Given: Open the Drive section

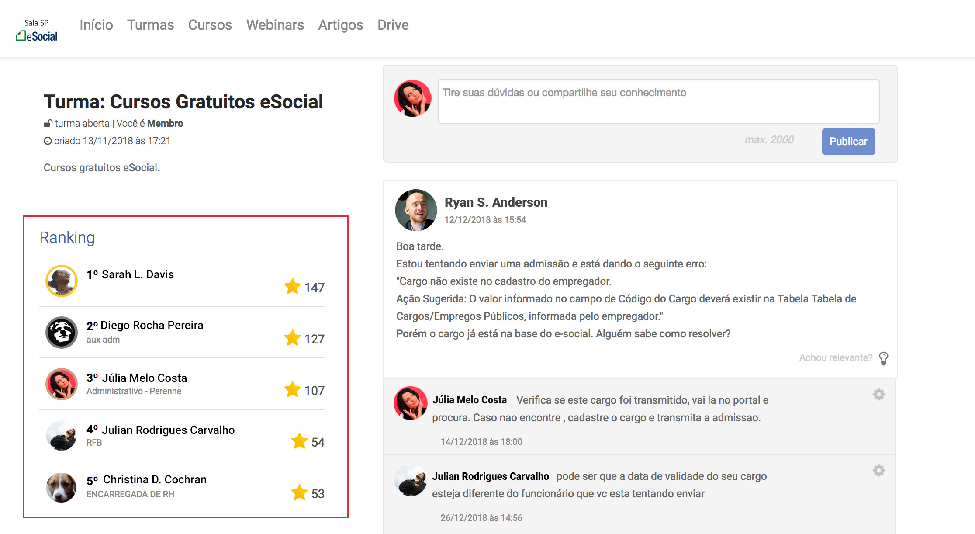Looking at the screenshot, I should 393,25.
